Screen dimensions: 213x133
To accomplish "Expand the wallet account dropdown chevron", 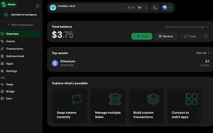I will click(x=170, y=8).
